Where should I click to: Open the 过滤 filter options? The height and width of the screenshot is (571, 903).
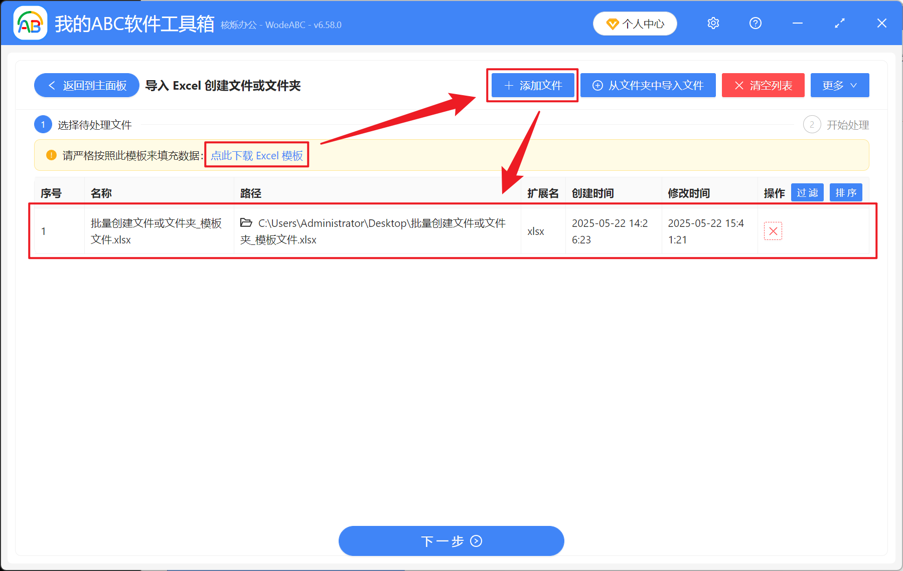pyautogui.click(x=807, y=192)
